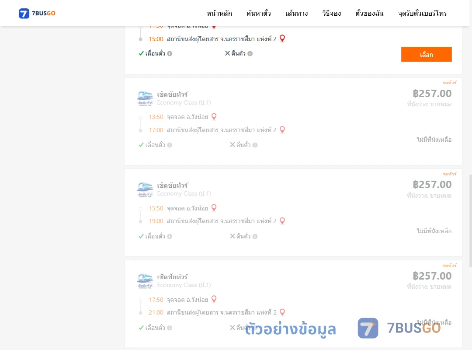Click green check icon in 13:50 trip card

pos(141,145)
